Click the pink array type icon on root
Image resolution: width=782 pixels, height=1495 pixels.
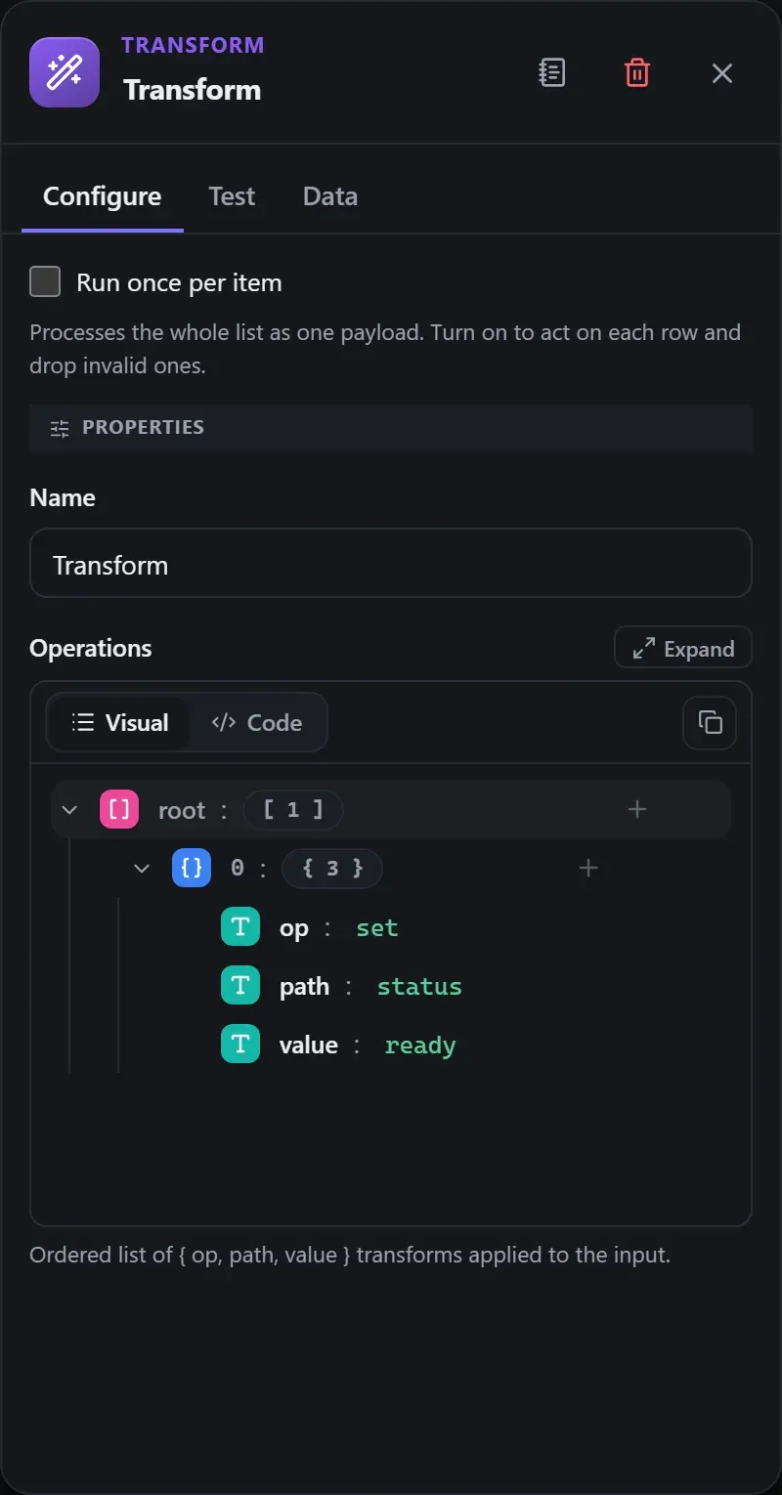[x=119, y=809]
